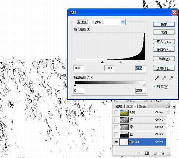The image size is (179, 158).
Task: Switch to the 路径 Paths tab
Action: pyautogui.click(x=143, y=106)
